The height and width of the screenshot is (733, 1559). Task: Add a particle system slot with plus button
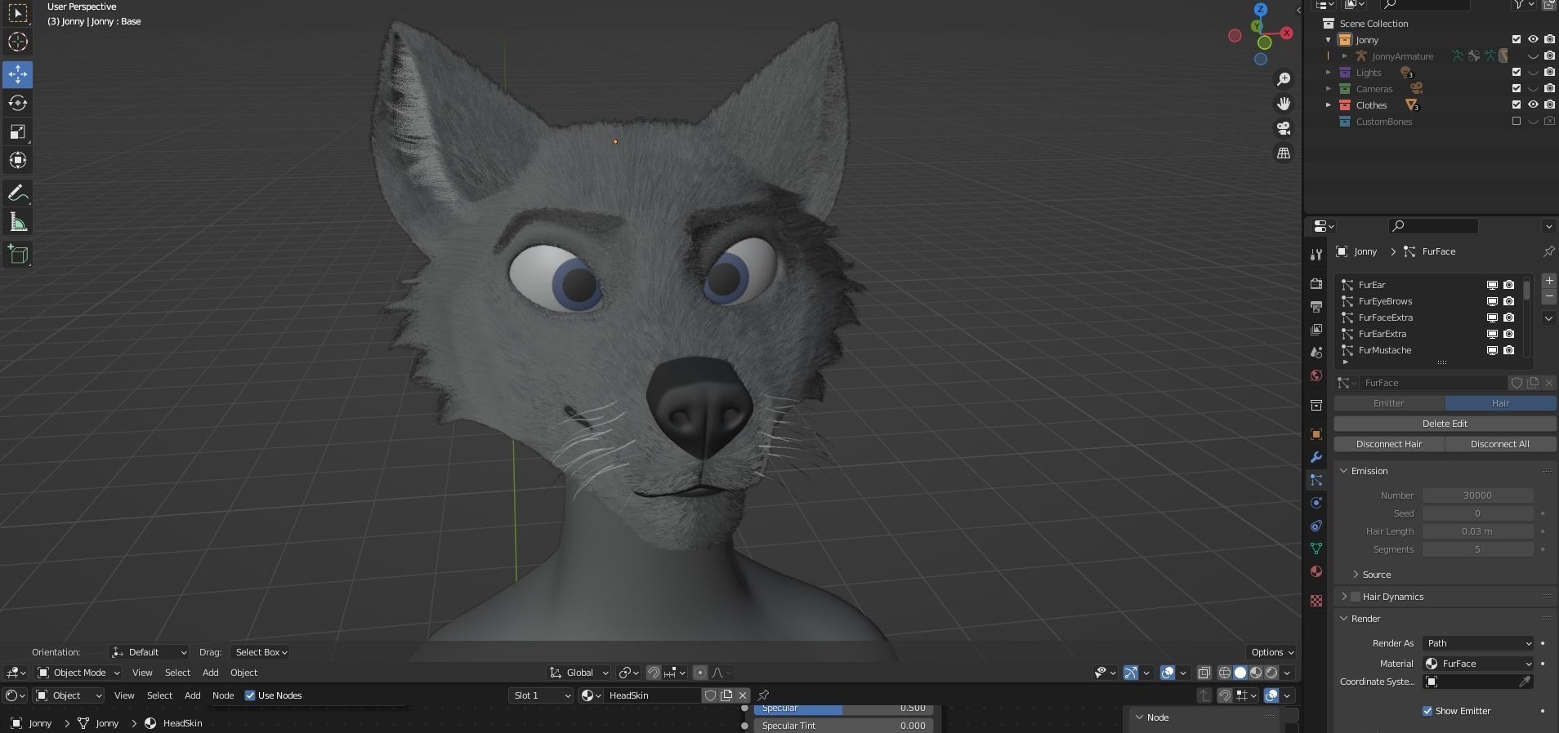[x=1548, y=281]
